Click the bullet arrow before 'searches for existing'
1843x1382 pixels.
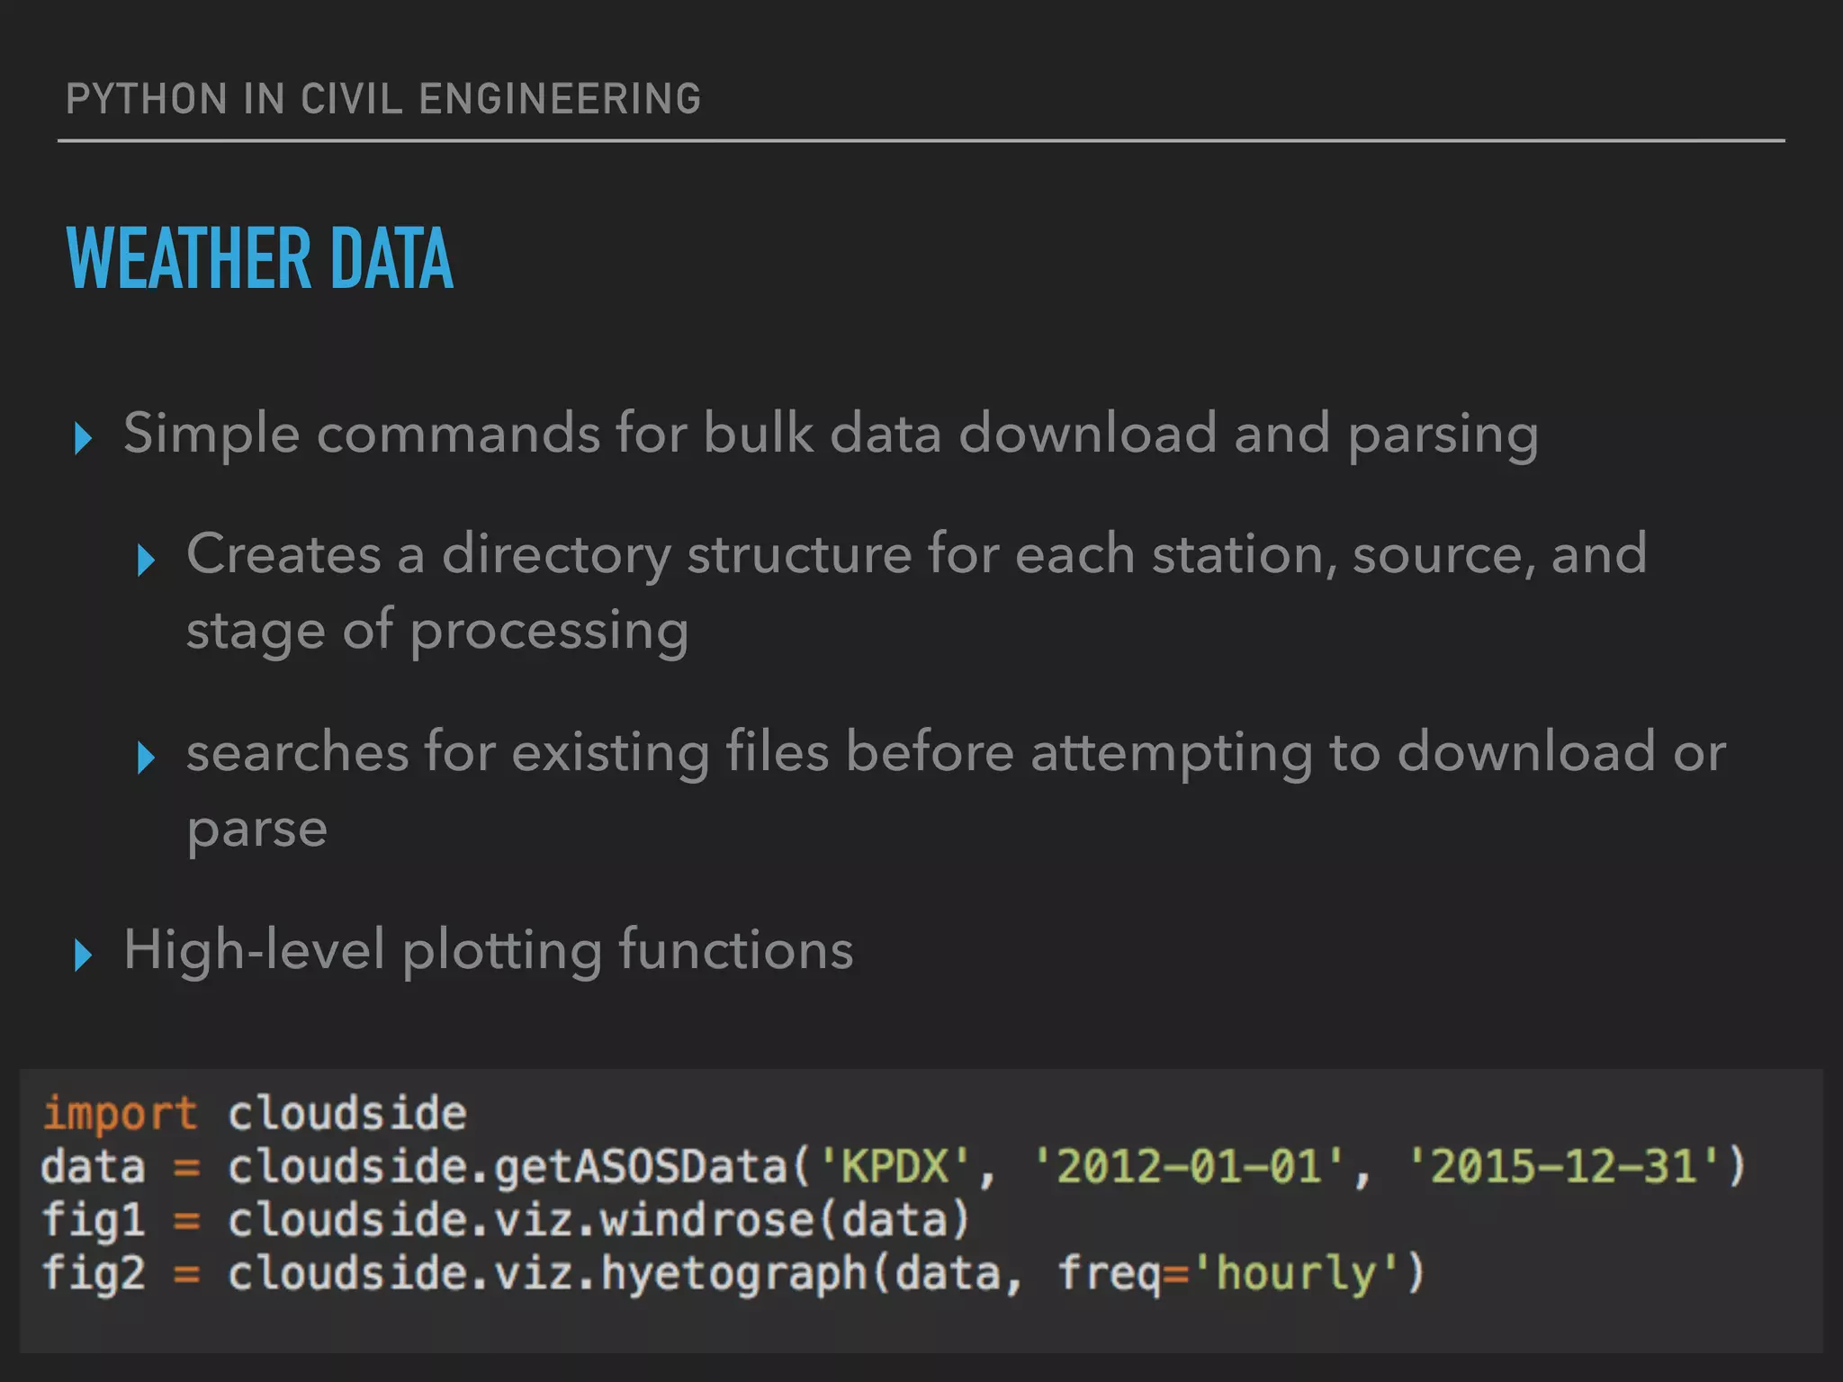point(146,758)
